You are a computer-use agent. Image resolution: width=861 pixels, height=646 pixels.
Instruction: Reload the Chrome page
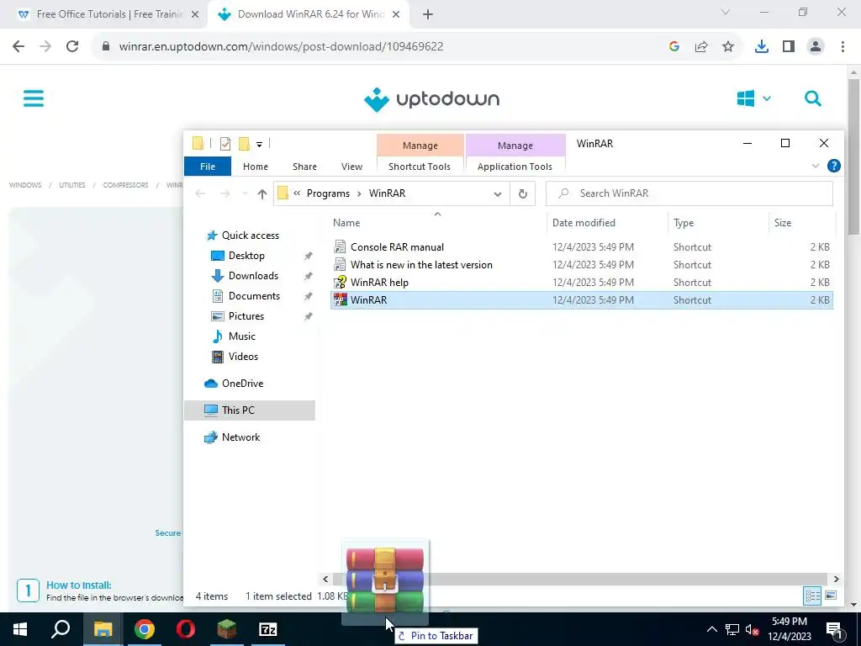coord(72,46)
